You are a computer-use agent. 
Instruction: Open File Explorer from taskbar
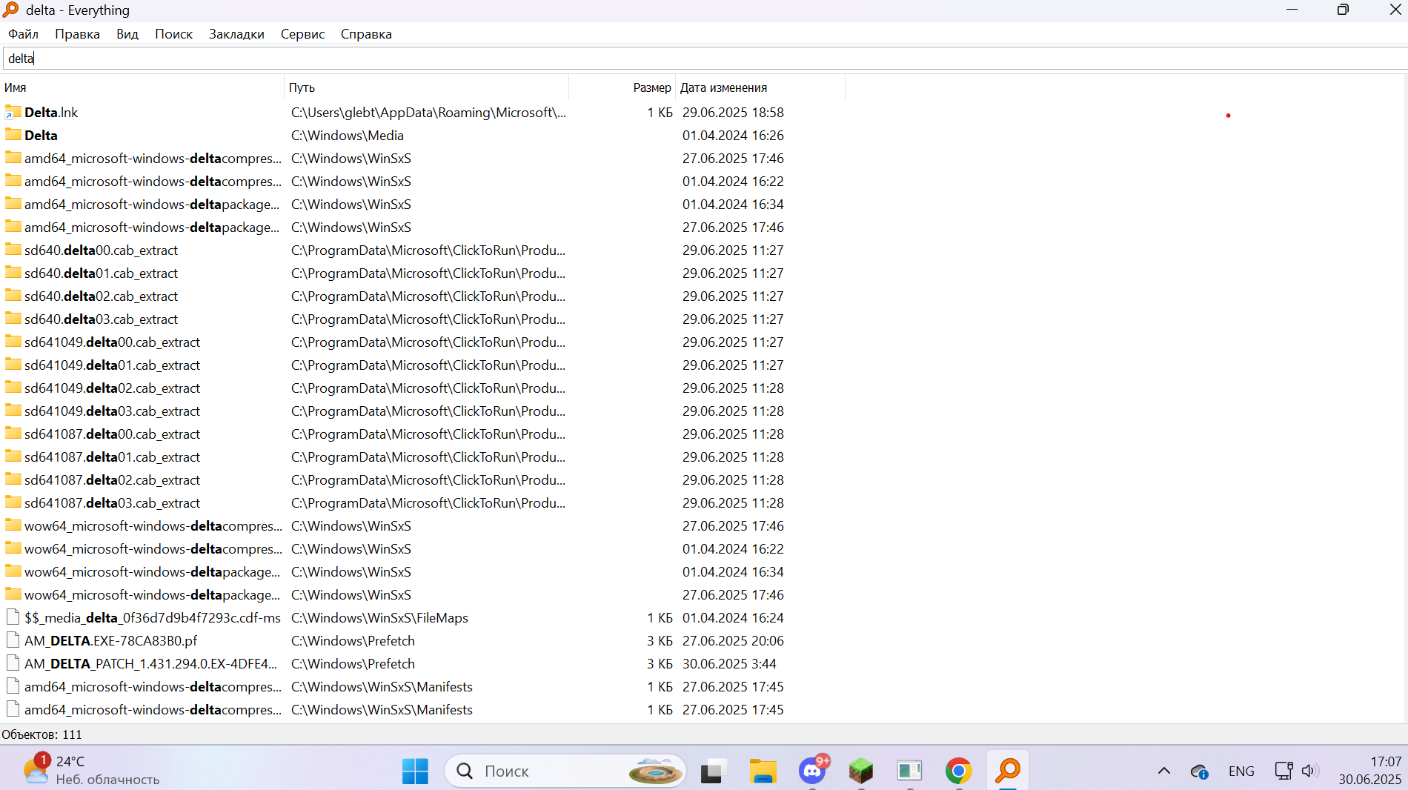(x=763, y=771)
